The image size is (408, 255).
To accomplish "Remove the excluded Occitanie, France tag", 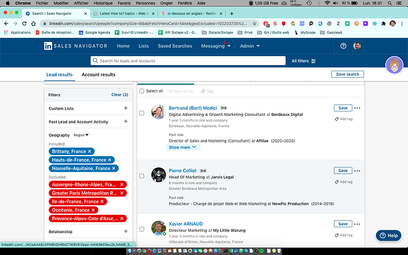I will point(94,210).
